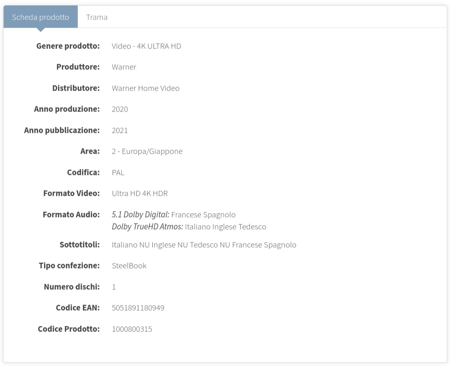Click the Dolby TrueHD Atmos audio line
This screenshot has width=450, height=368.
click(189, 227)
